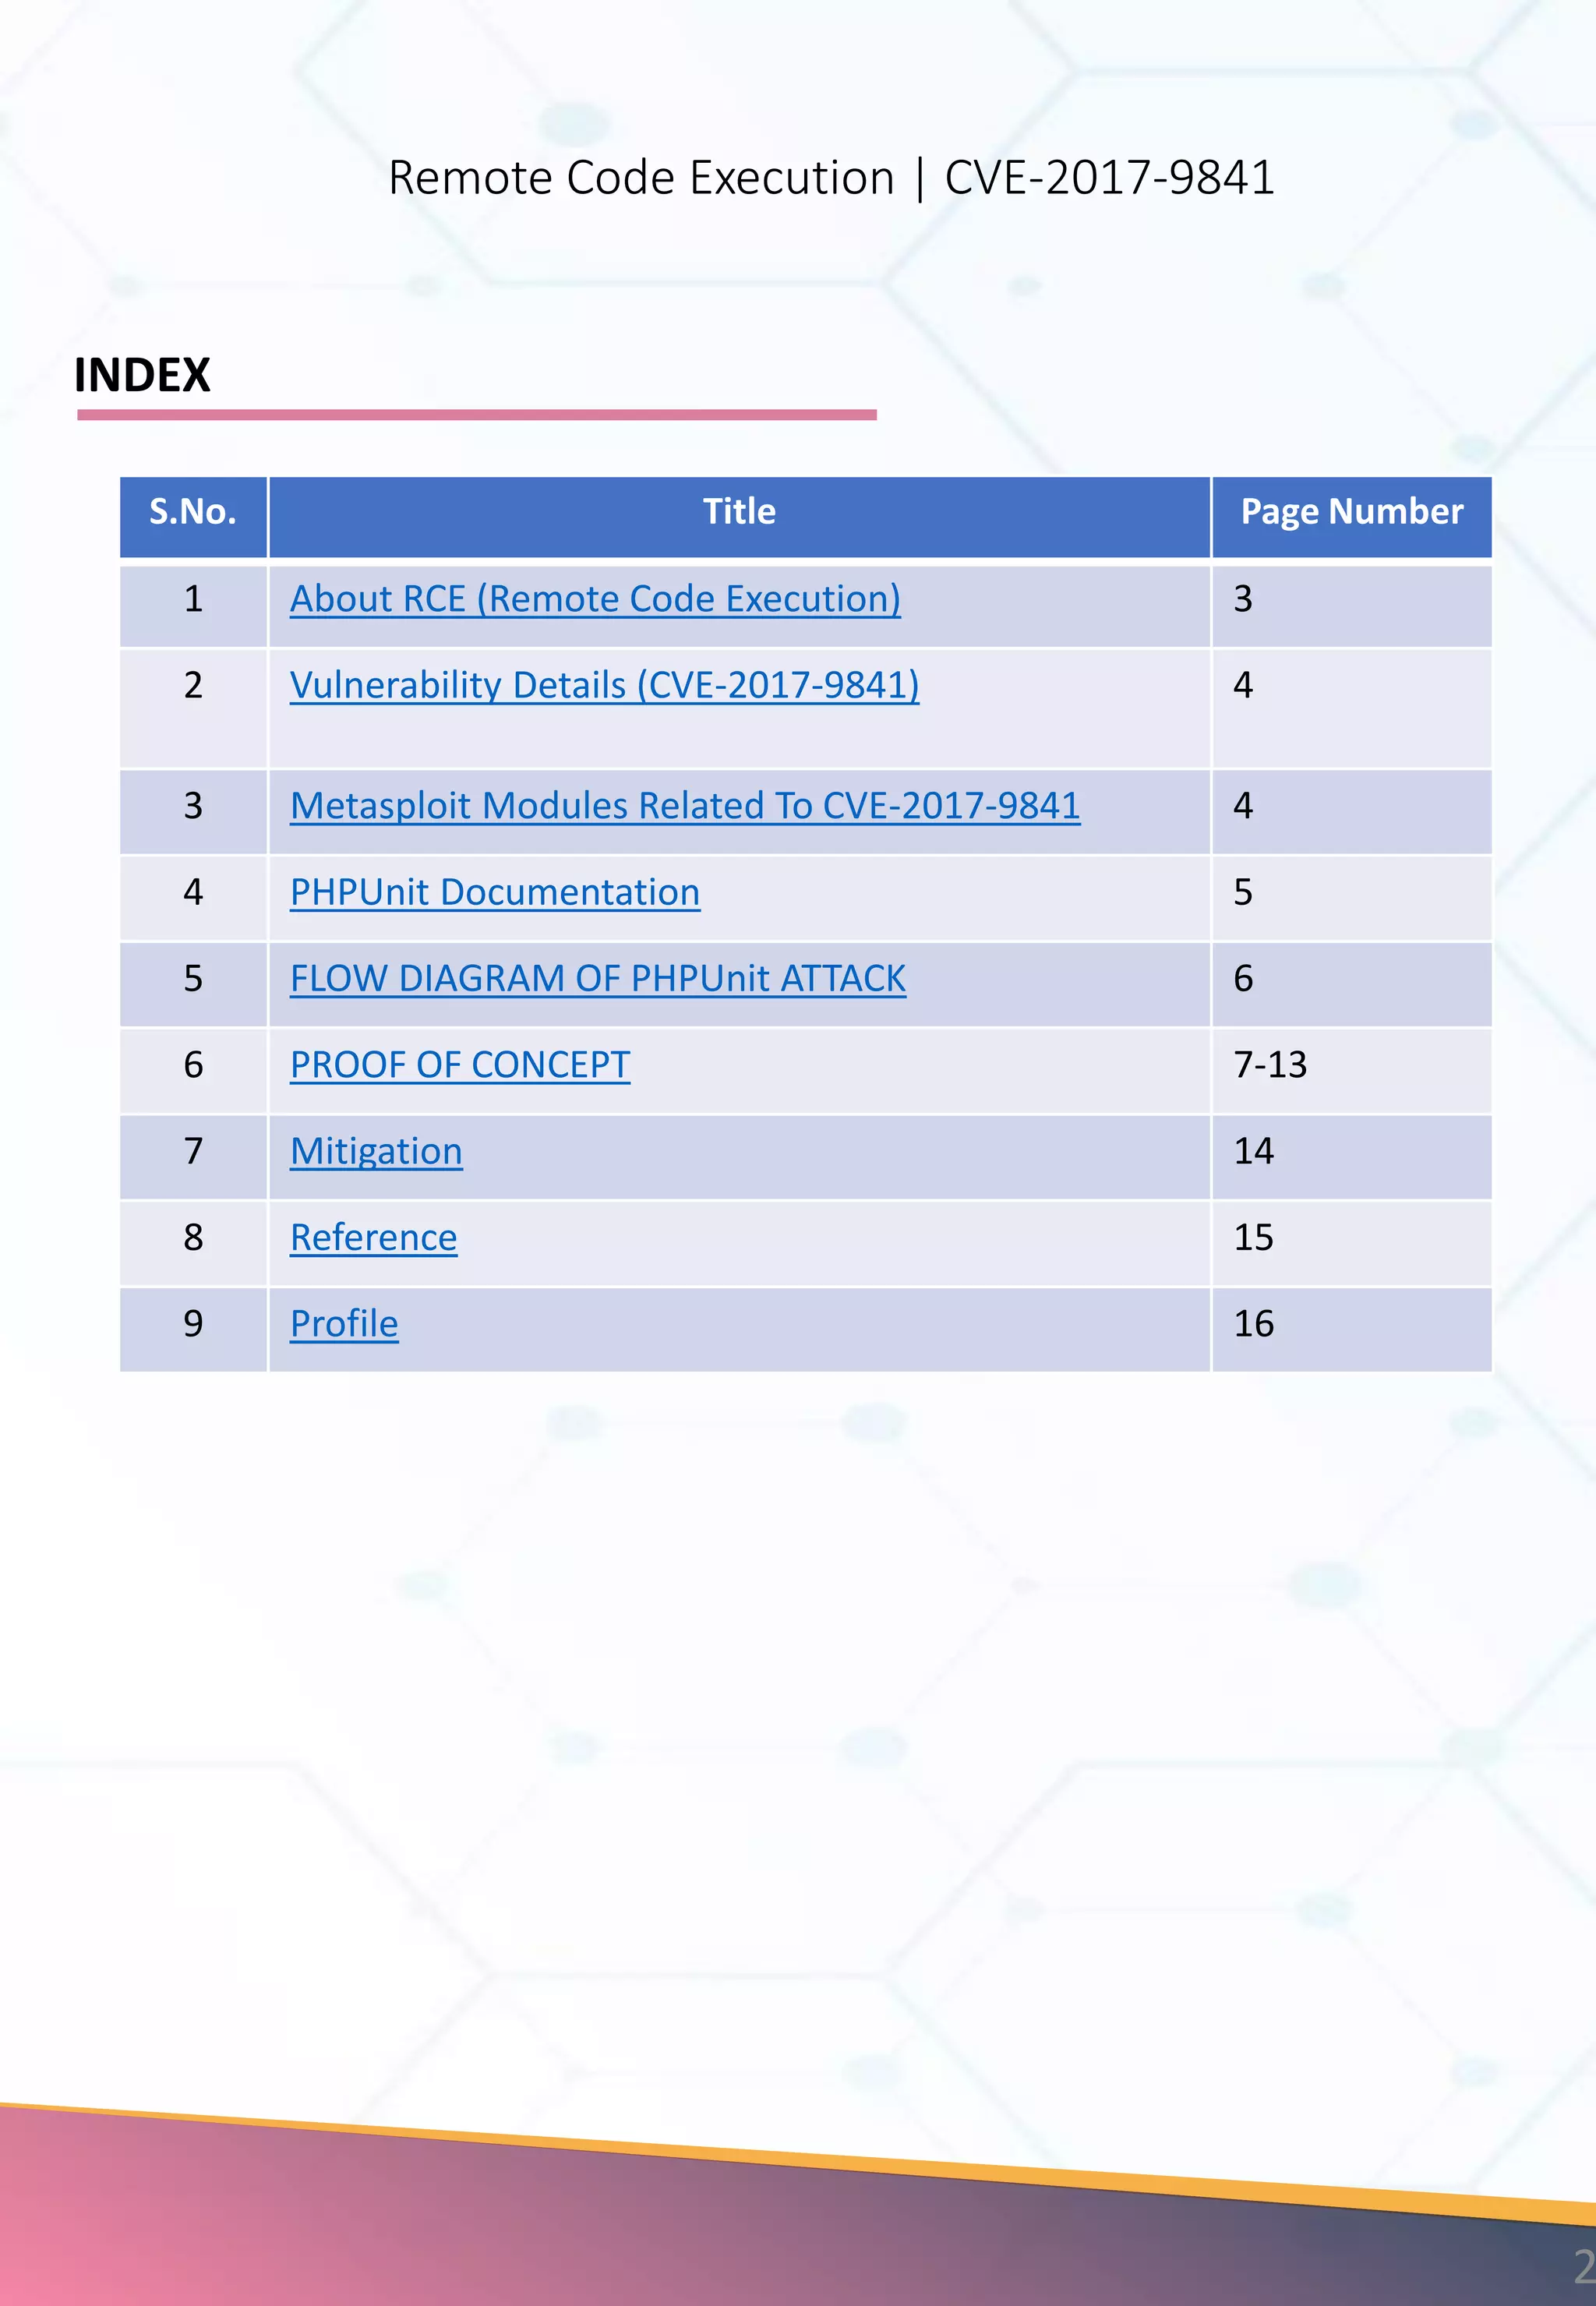Click the page number cell showing 15

click(x=1253, y=1238)
